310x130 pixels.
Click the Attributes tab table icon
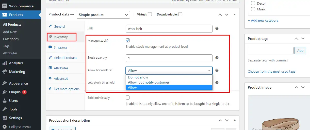click(50, 68)
